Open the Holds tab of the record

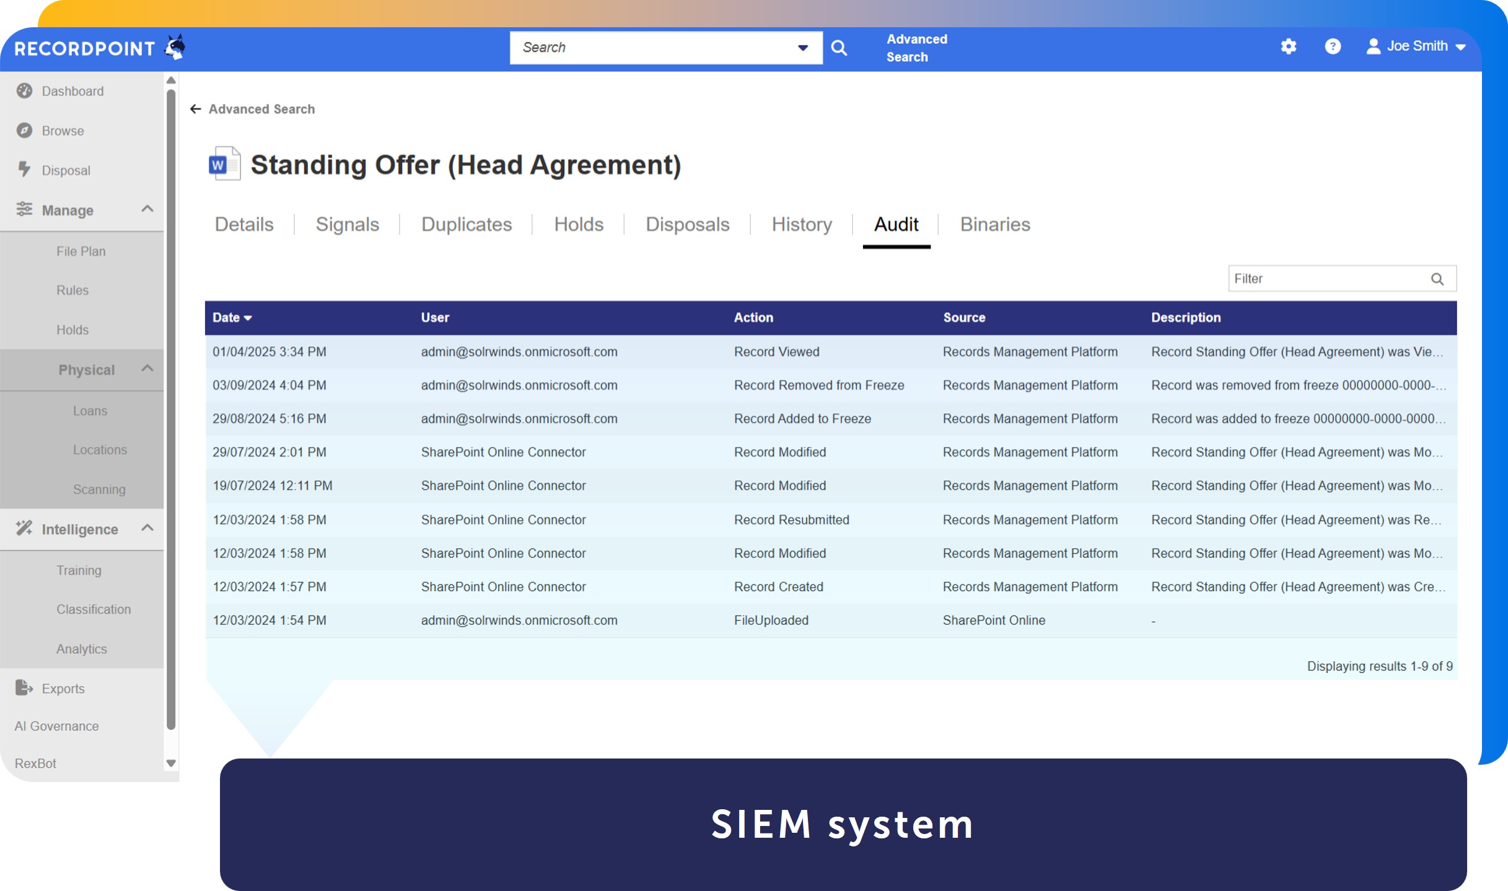point(579,224)
